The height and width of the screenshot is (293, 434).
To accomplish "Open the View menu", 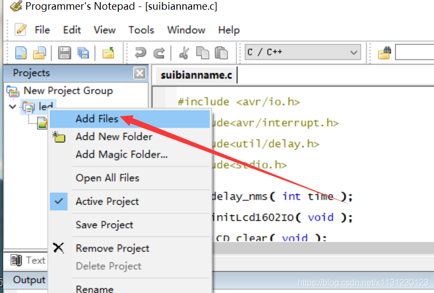I will (x=104, y=30).
